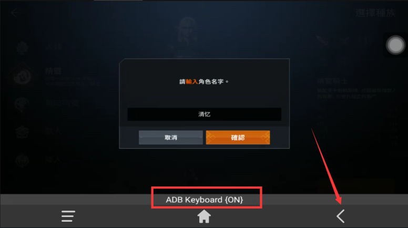
Task: Tap the navigation bar back chevron
Action: tap(340, 216)
